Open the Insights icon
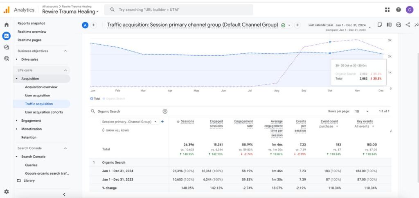Screen dimensions: 419x198 [x=399, y=25]
